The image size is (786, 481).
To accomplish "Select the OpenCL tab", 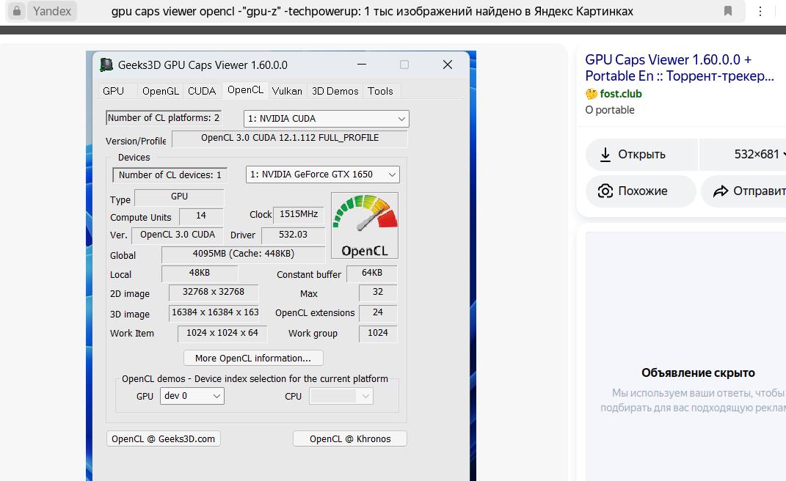I will pos(246,90).
